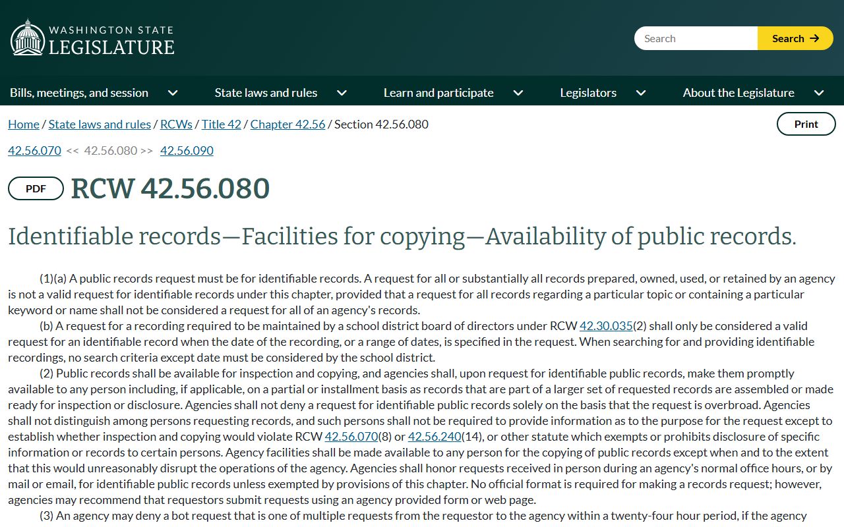This screenshot has width=844, height=527.
Task: Open the 42.56.070(8) citation link in paragraph 2
Action: 351,436
